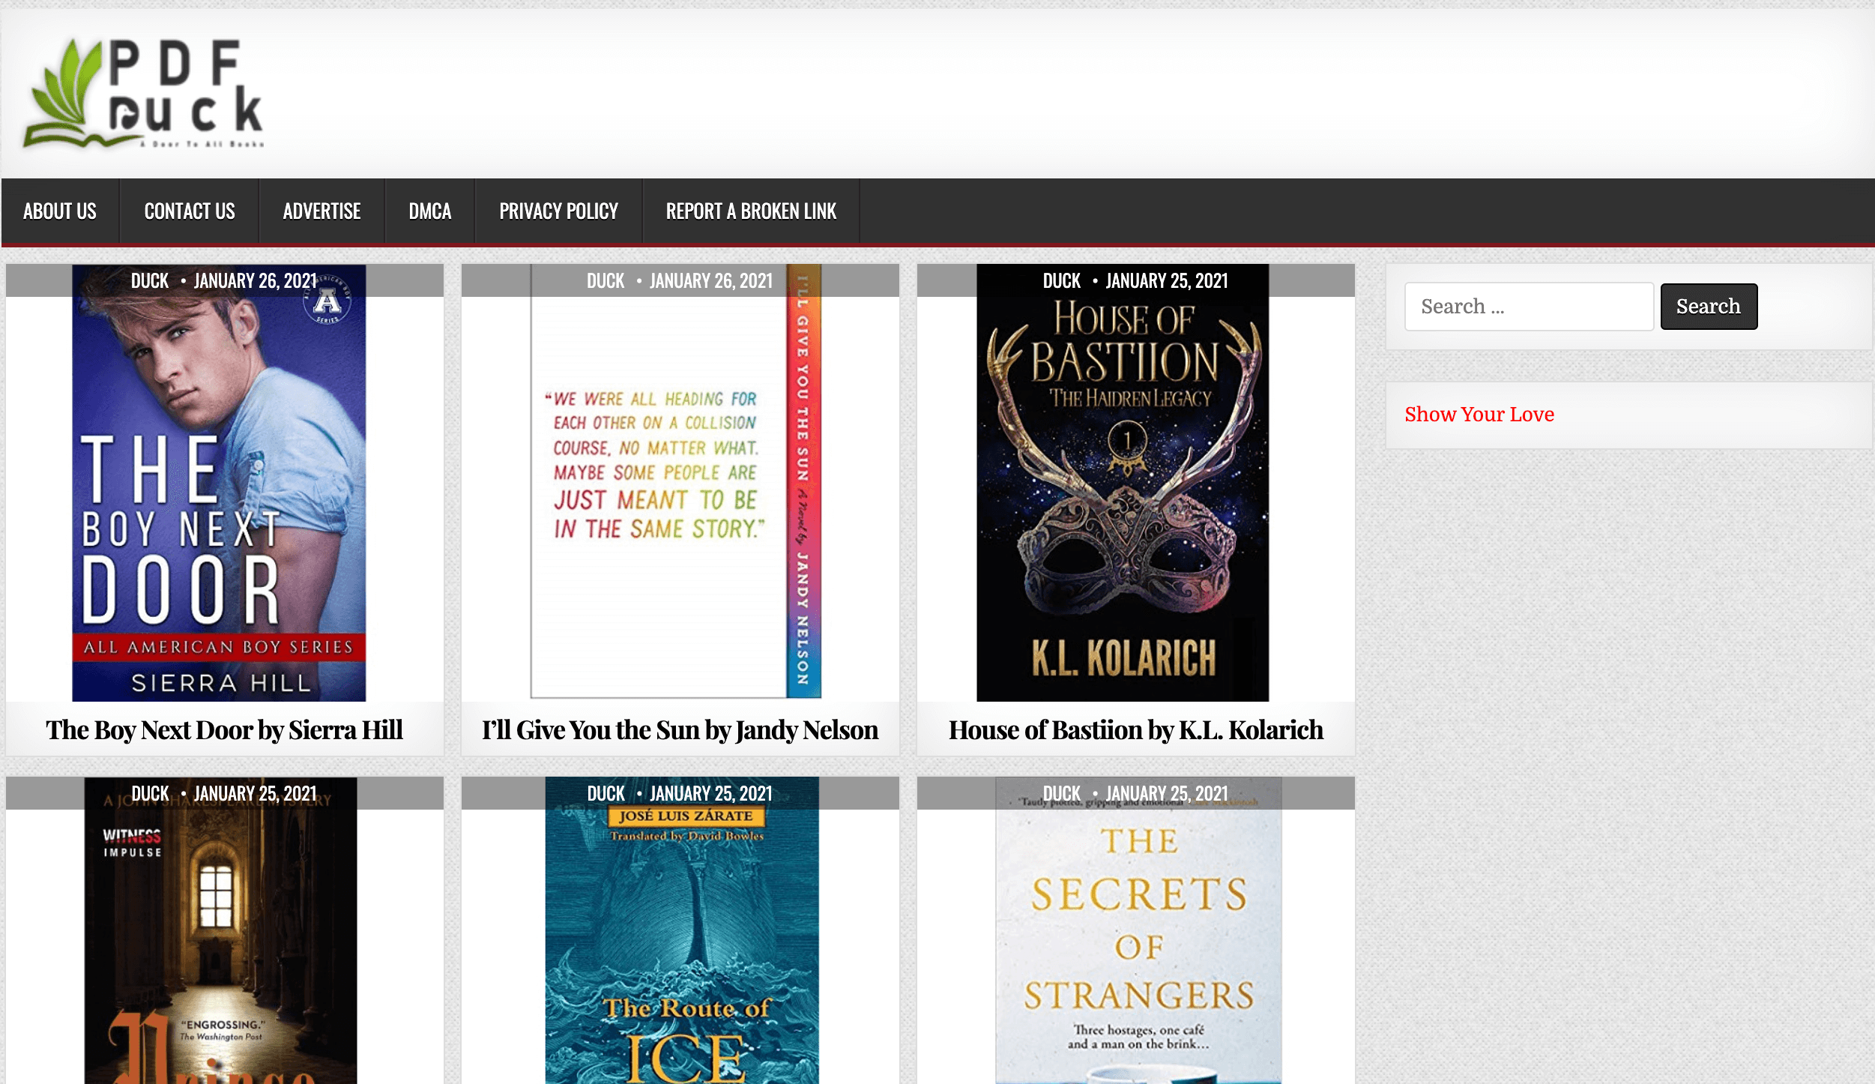Image resolution: width=1875 pixels, height=1084 pixels.
Task: Click January 25 date on Secrets of Strangers
Action: (1167, 794)
